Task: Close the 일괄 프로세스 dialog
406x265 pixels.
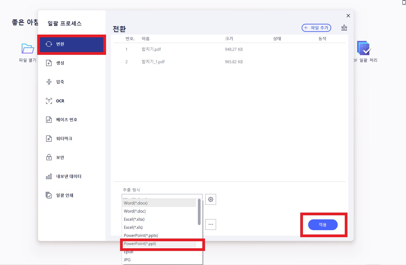Action: (x=348, y=16)
